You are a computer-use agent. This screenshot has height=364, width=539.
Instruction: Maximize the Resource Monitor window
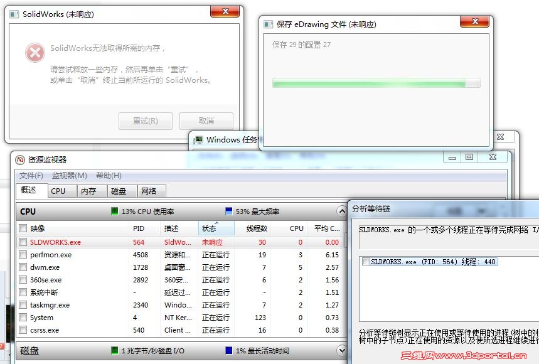[x=469, y=157]
